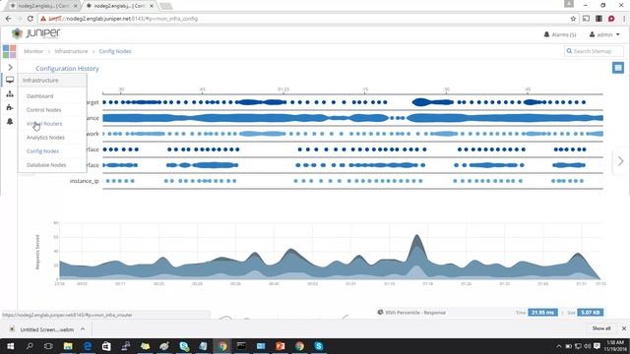Screen dimensions: 630x354
Task: Click Show all downloads
Action: [601, 328]
